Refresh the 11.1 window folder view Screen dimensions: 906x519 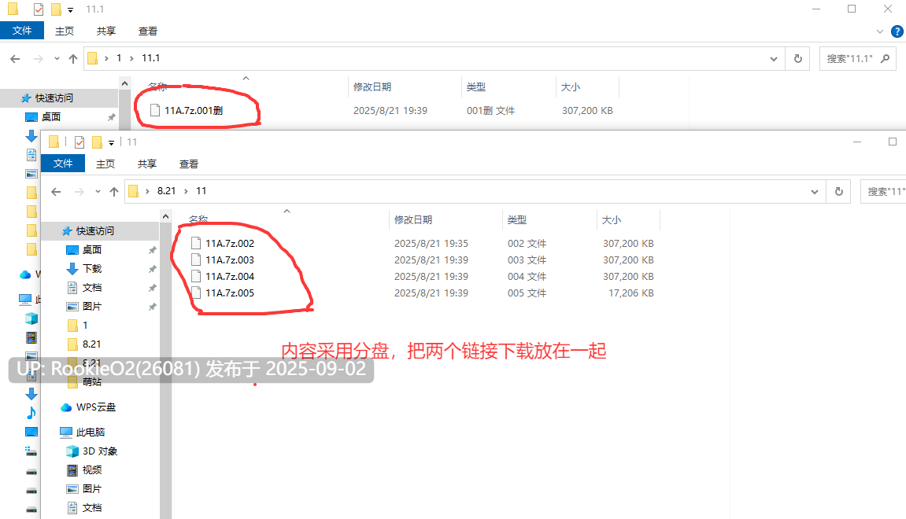point(798,58)
